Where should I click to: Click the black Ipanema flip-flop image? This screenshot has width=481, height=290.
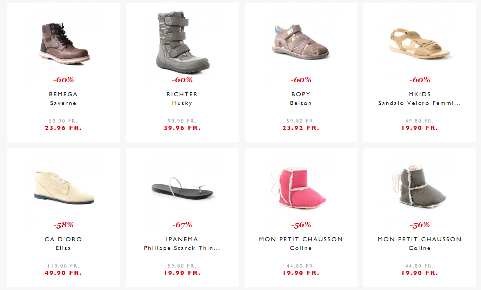[182, 189]
